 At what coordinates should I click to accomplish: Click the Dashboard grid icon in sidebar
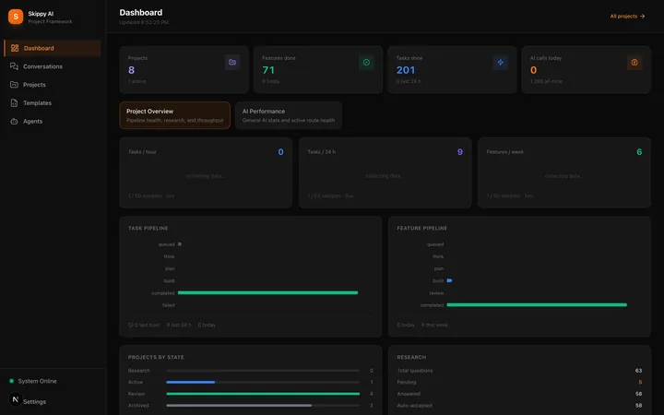coord(15,48)
